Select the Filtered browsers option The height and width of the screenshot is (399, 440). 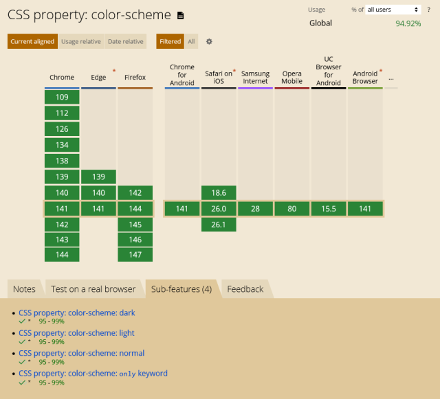[x=170, y=41]
